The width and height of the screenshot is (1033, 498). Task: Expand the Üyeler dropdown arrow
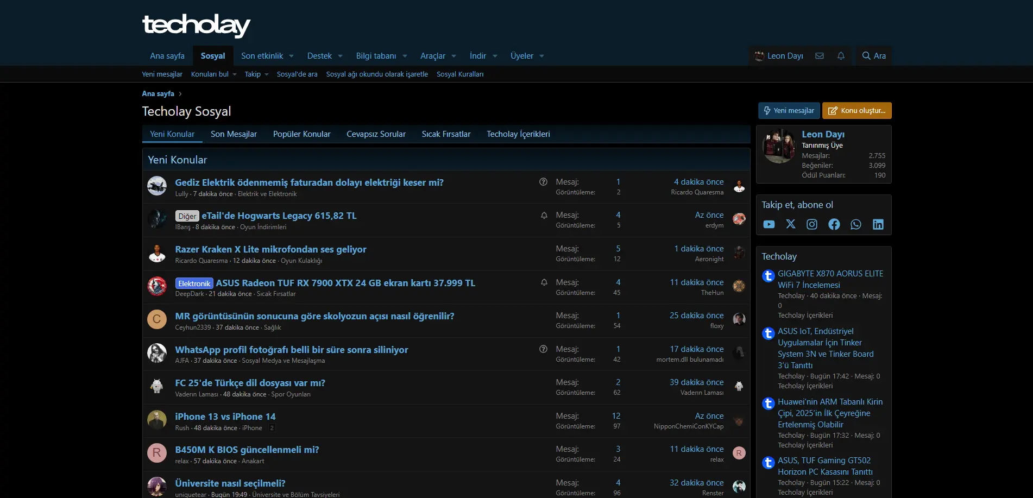(541, 56)
